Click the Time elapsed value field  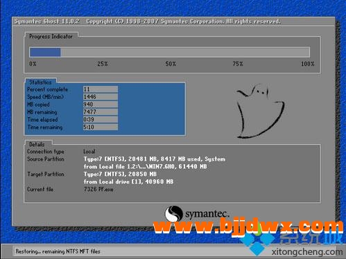coord(101,120)
